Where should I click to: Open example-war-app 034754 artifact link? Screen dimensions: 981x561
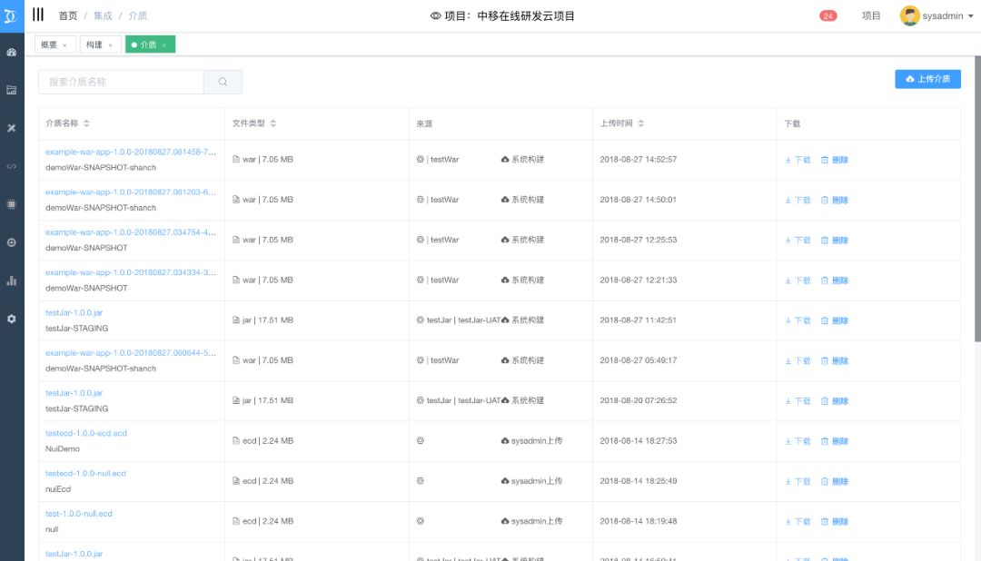130,232
